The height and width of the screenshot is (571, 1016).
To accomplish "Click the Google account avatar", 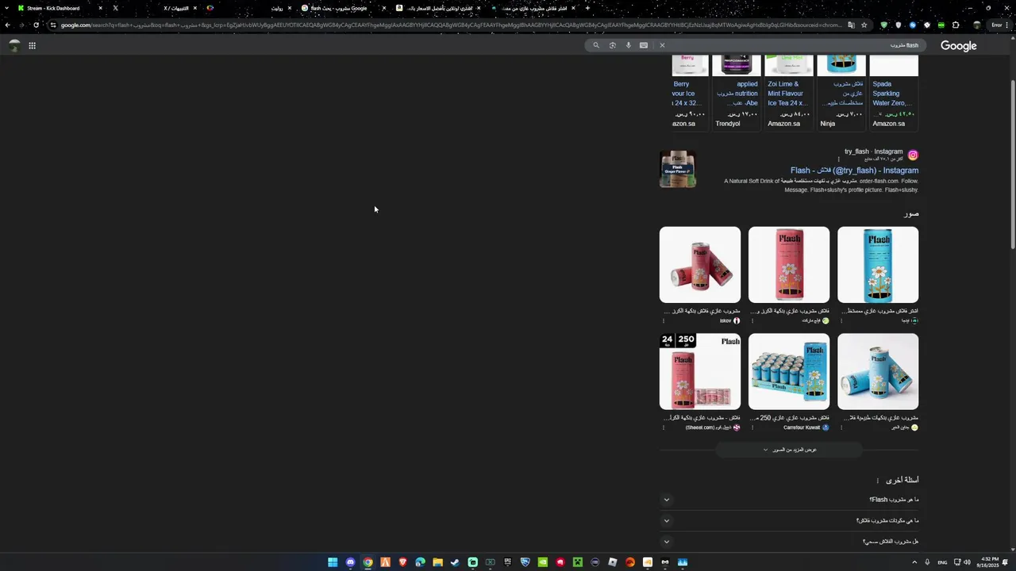I will 13,45.
